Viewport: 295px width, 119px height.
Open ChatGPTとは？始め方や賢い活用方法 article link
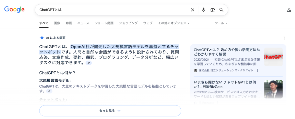click(227, 52)
